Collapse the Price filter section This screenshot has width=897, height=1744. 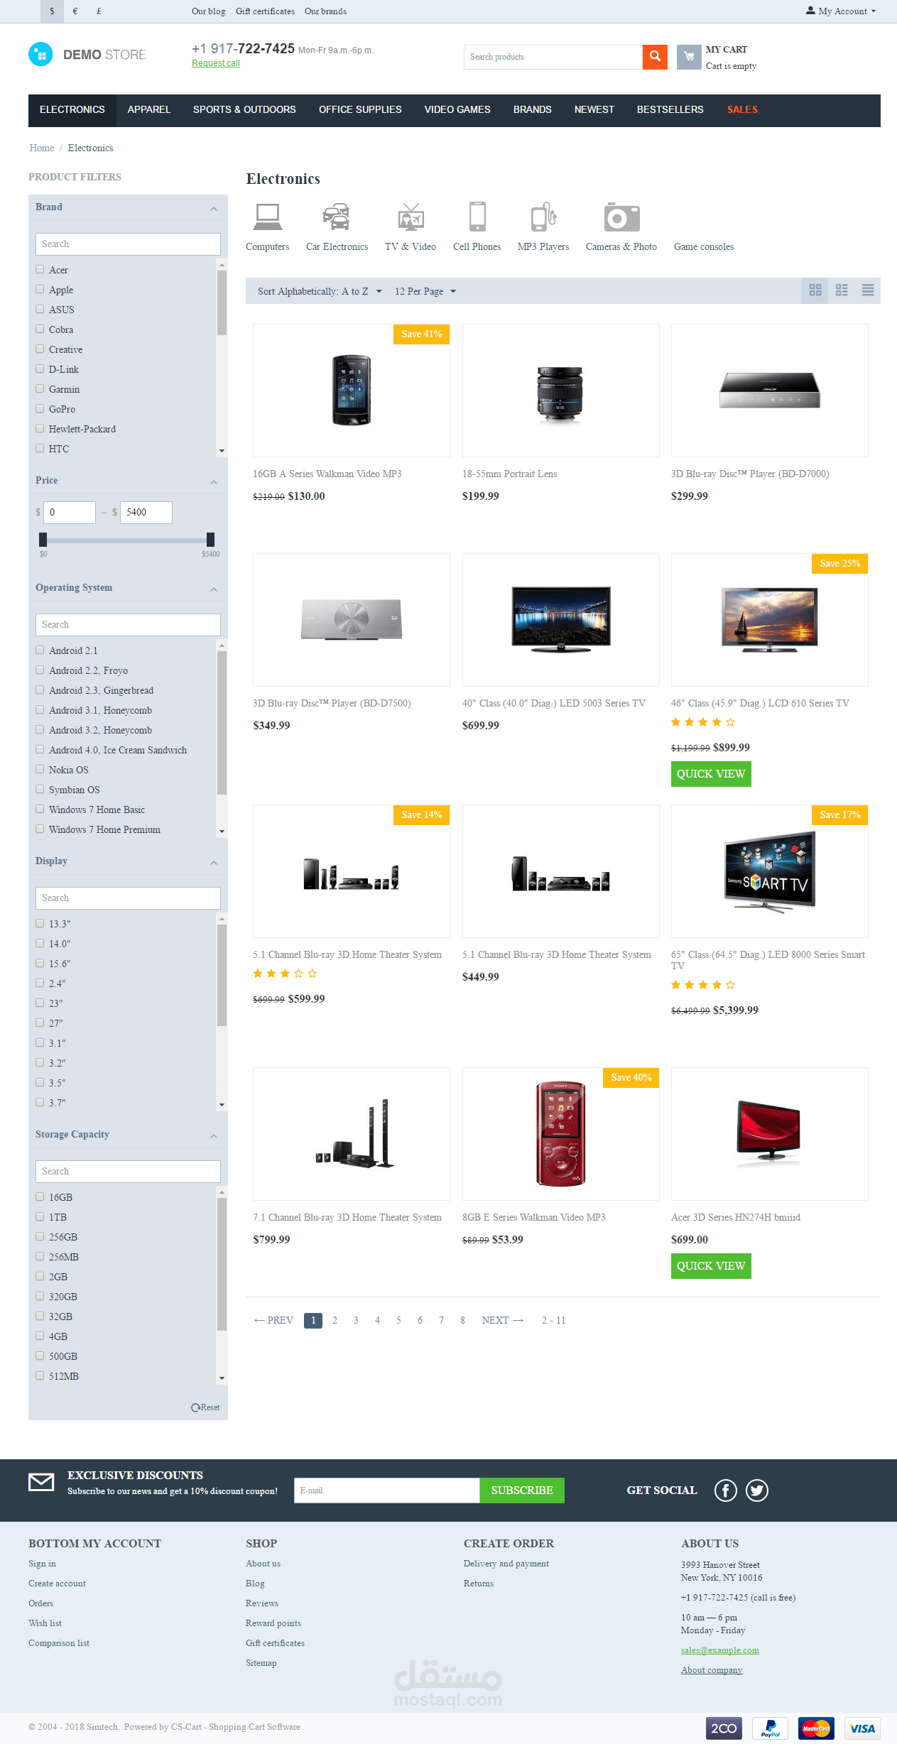pos(214,481)
